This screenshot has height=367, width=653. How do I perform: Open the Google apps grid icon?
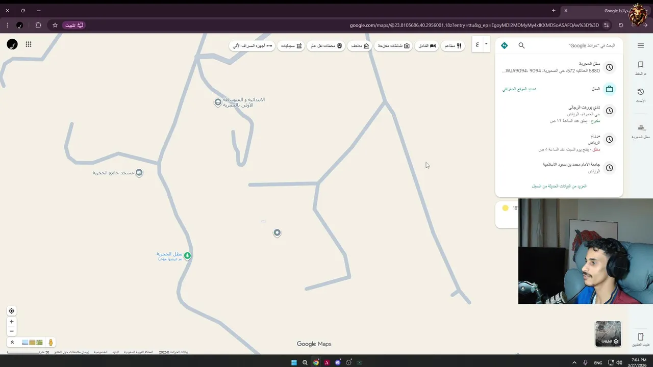tap(29, 44)
